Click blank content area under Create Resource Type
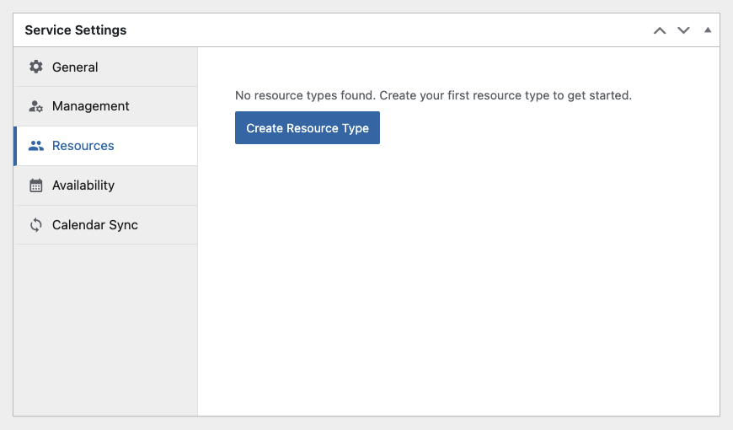The image size is (733, 430). tap(458, 279)
